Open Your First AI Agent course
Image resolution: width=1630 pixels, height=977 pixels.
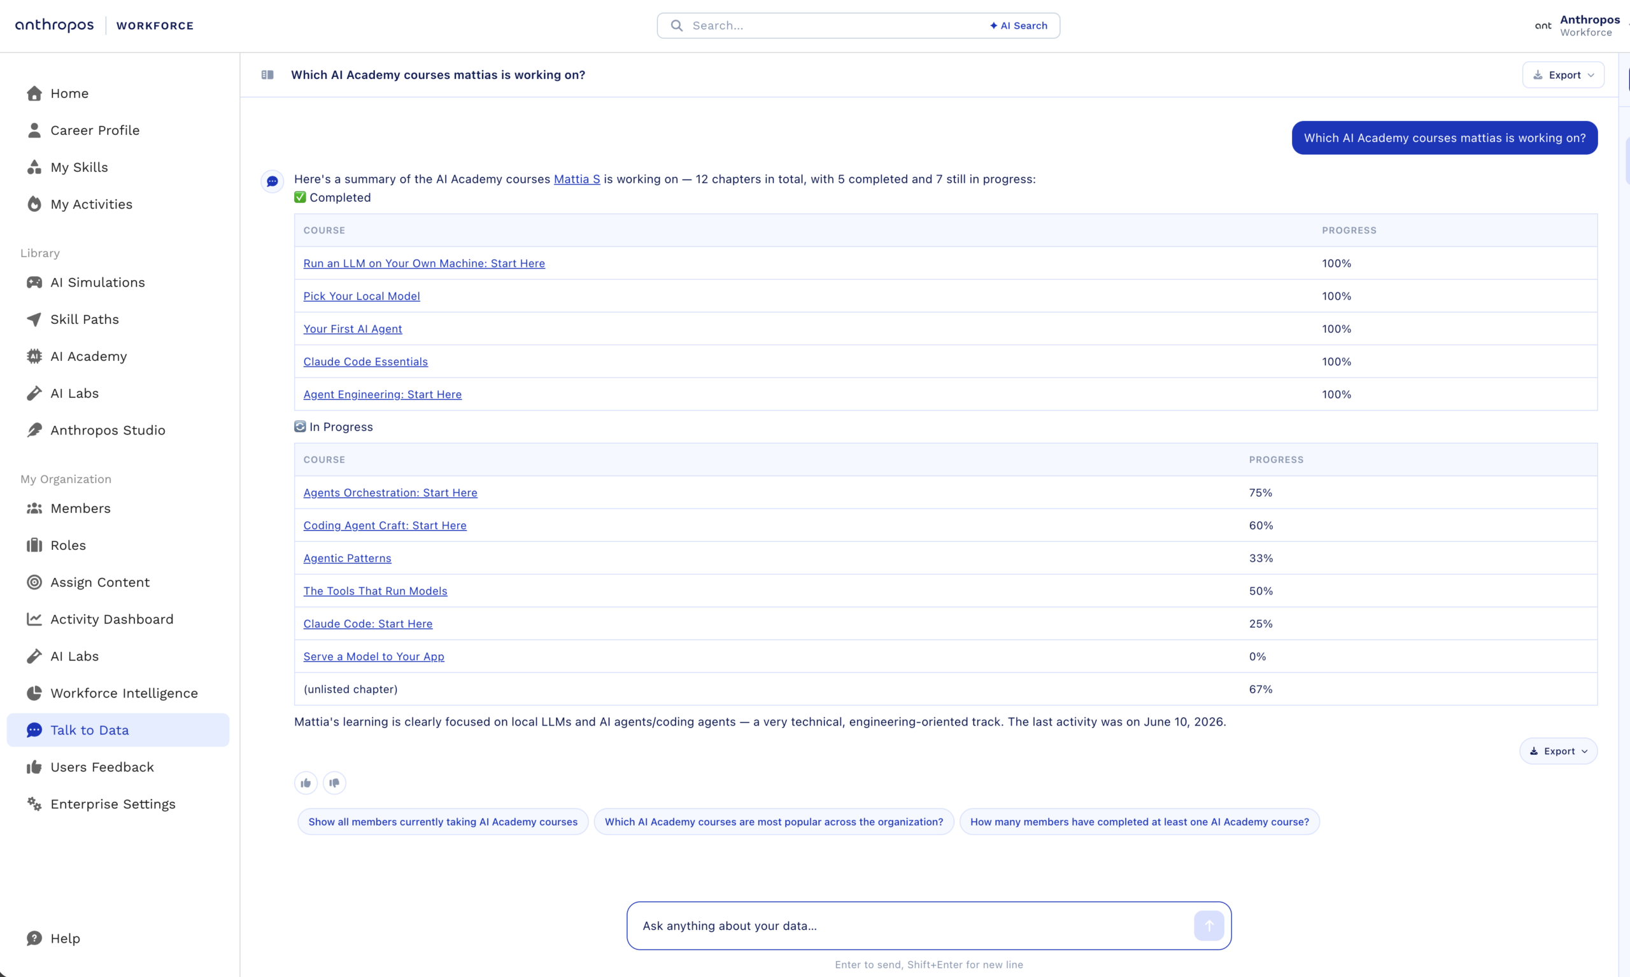click(x=352, y=328)
